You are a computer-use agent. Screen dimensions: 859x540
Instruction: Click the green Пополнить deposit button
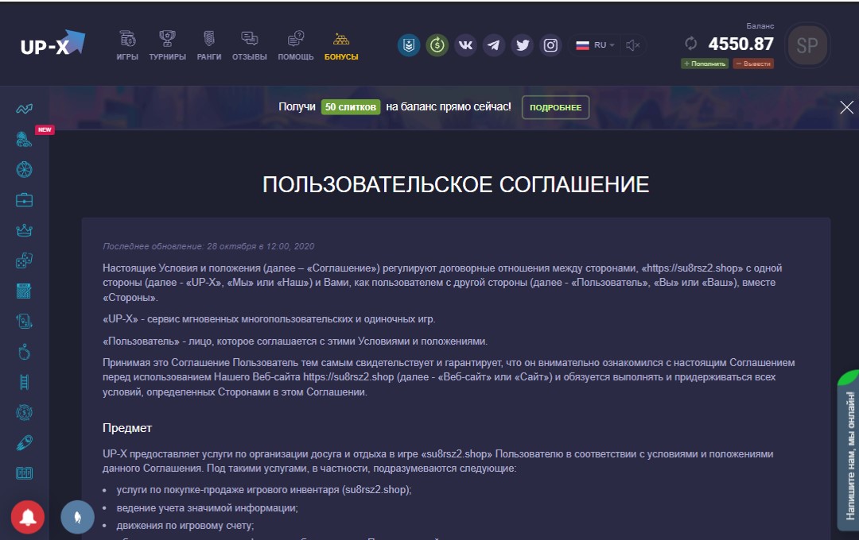pyautogui.click(x=704, y=64)
